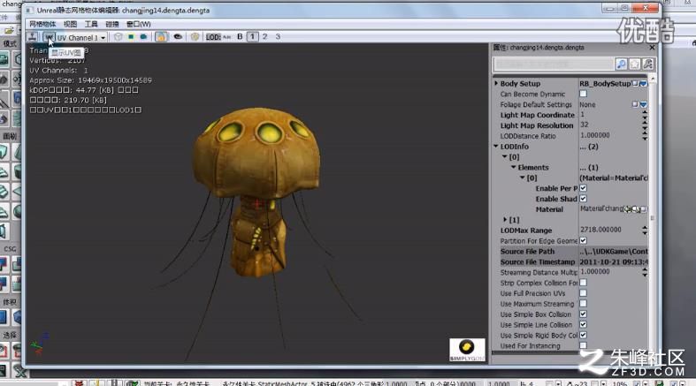This screenshot has width=696, height=386.
Task: Click Body Setup blue arrow dropdown icon
Action: click(x=643, y=83)
